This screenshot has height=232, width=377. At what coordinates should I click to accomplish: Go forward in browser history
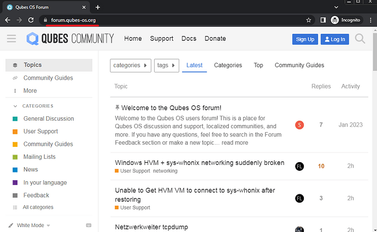19,20
